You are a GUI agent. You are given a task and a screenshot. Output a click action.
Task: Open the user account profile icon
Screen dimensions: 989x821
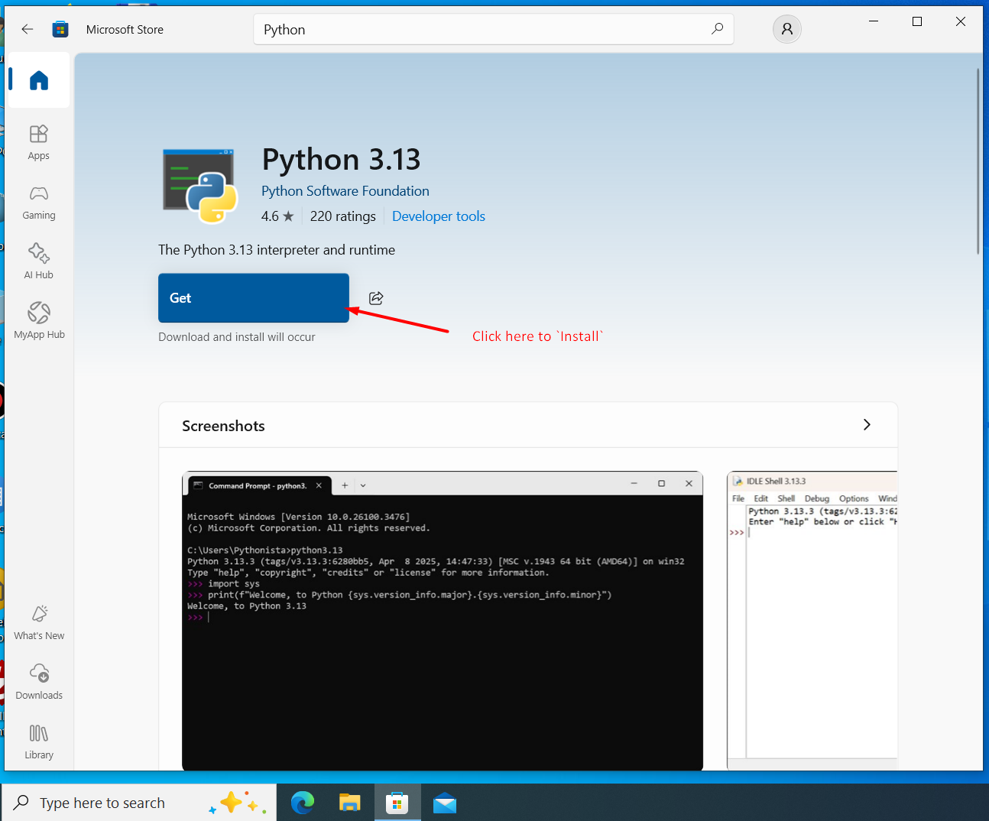(787, 29)
